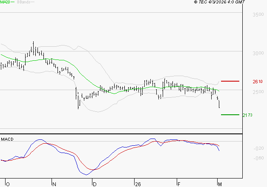The width and height of the screenshot is (267, 187).
Task: Click the 3500 price axis label
Action: (258, 14)
